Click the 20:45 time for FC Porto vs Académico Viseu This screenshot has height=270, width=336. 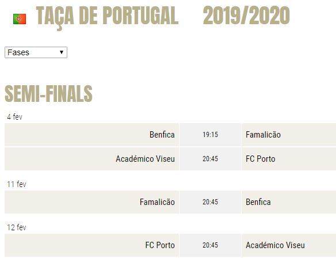pyautogui.click(x=210, y=245)
